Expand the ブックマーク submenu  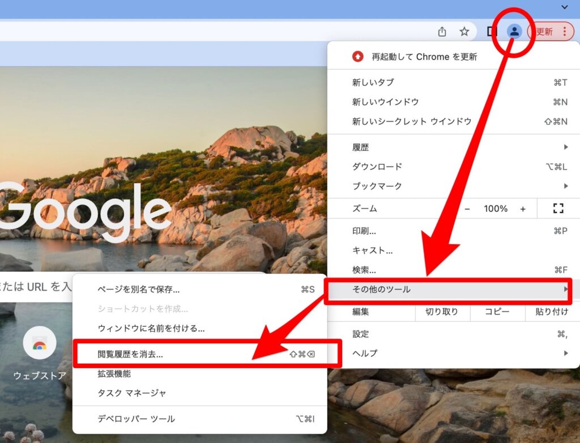click(x=454, y=186)
